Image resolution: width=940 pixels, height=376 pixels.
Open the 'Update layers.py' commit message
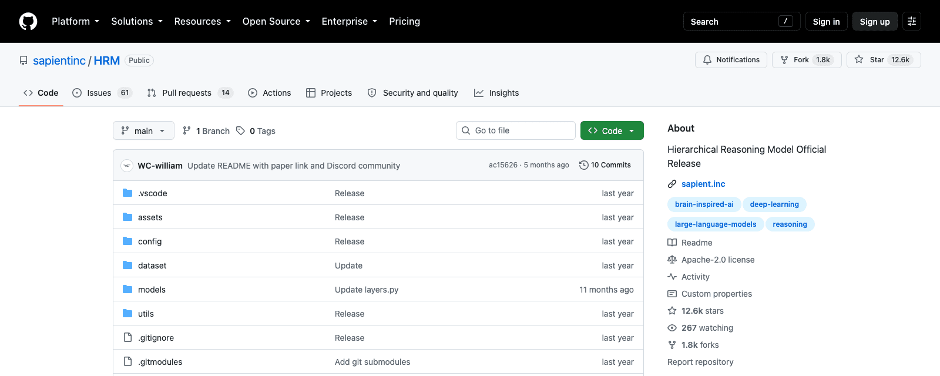coord(367,290)
